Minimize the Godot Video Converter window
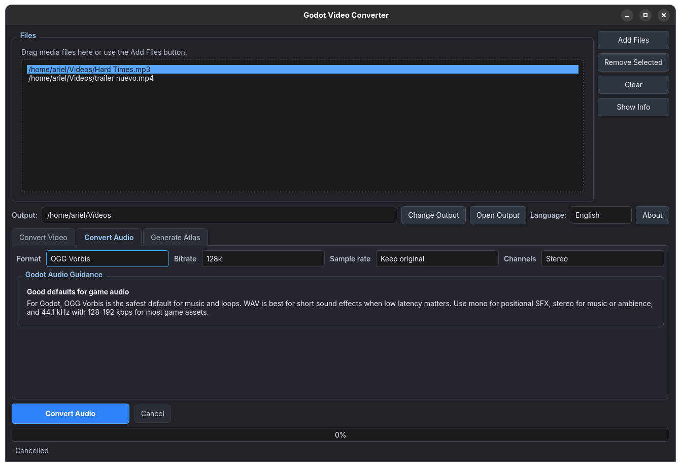Viewport: 681px width, 467px height. click(x=627, y=15)
